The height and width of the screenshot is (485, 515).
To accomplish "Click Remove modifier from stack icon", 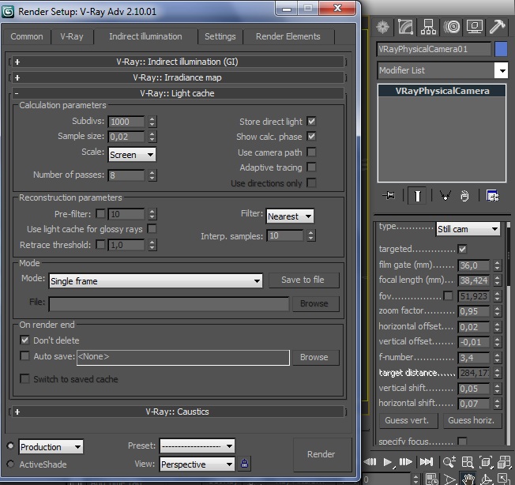I will tap(464, 196).
